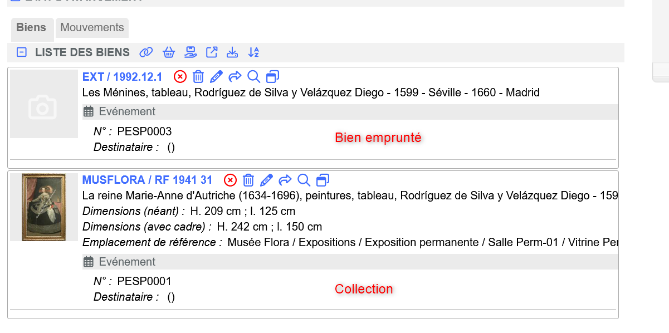This screenshot has width=669, height=333.
Task: Click the share arrow for EXT / 1992.12.1
Action: click(235, 76)
